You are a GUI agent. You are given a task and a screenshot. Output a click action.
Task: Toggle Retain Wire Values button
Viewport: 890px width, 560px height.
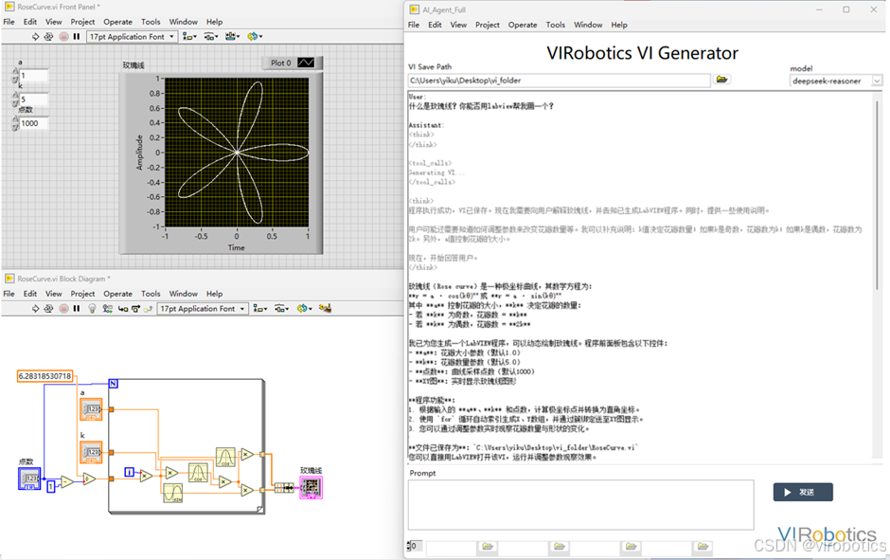107,308
